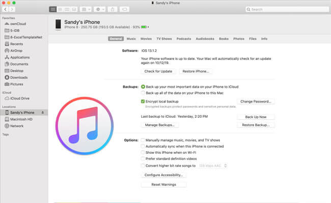
Task: Enable show this iPhone when on Wi-Fi
Action: coord(143,152)
